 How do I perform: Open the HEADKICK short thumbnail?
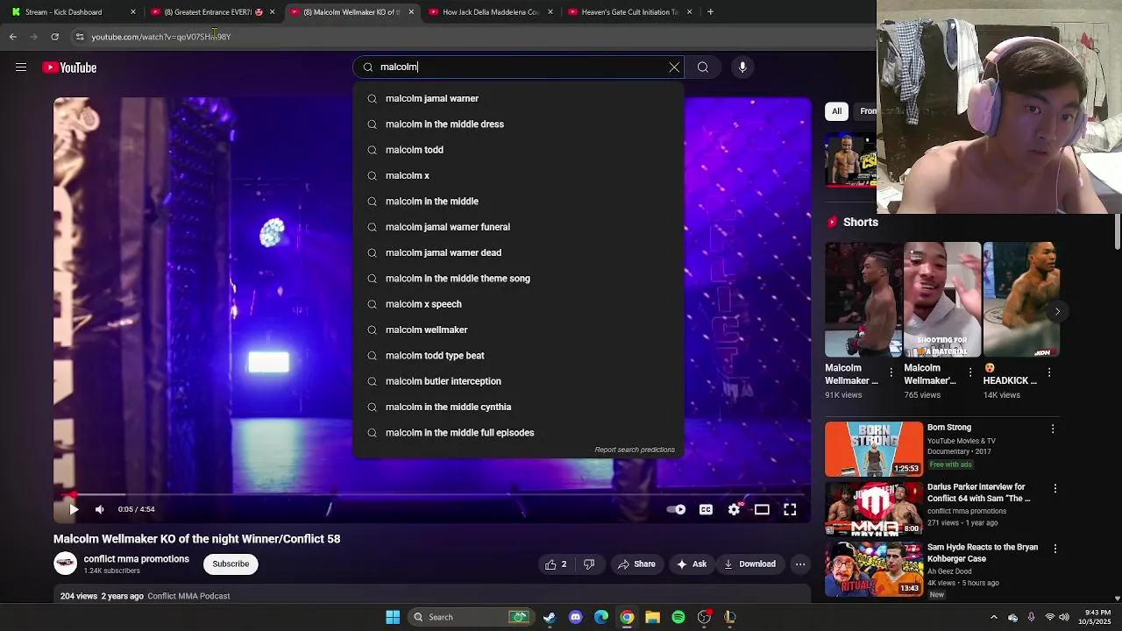1021,300
